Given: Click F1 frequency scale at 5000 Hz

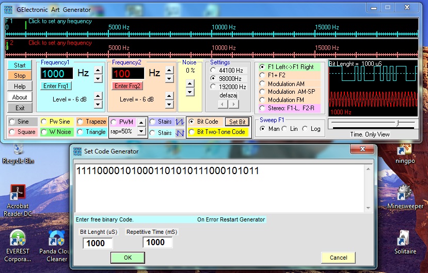Looking at the screenshot, I should point(108,34).
